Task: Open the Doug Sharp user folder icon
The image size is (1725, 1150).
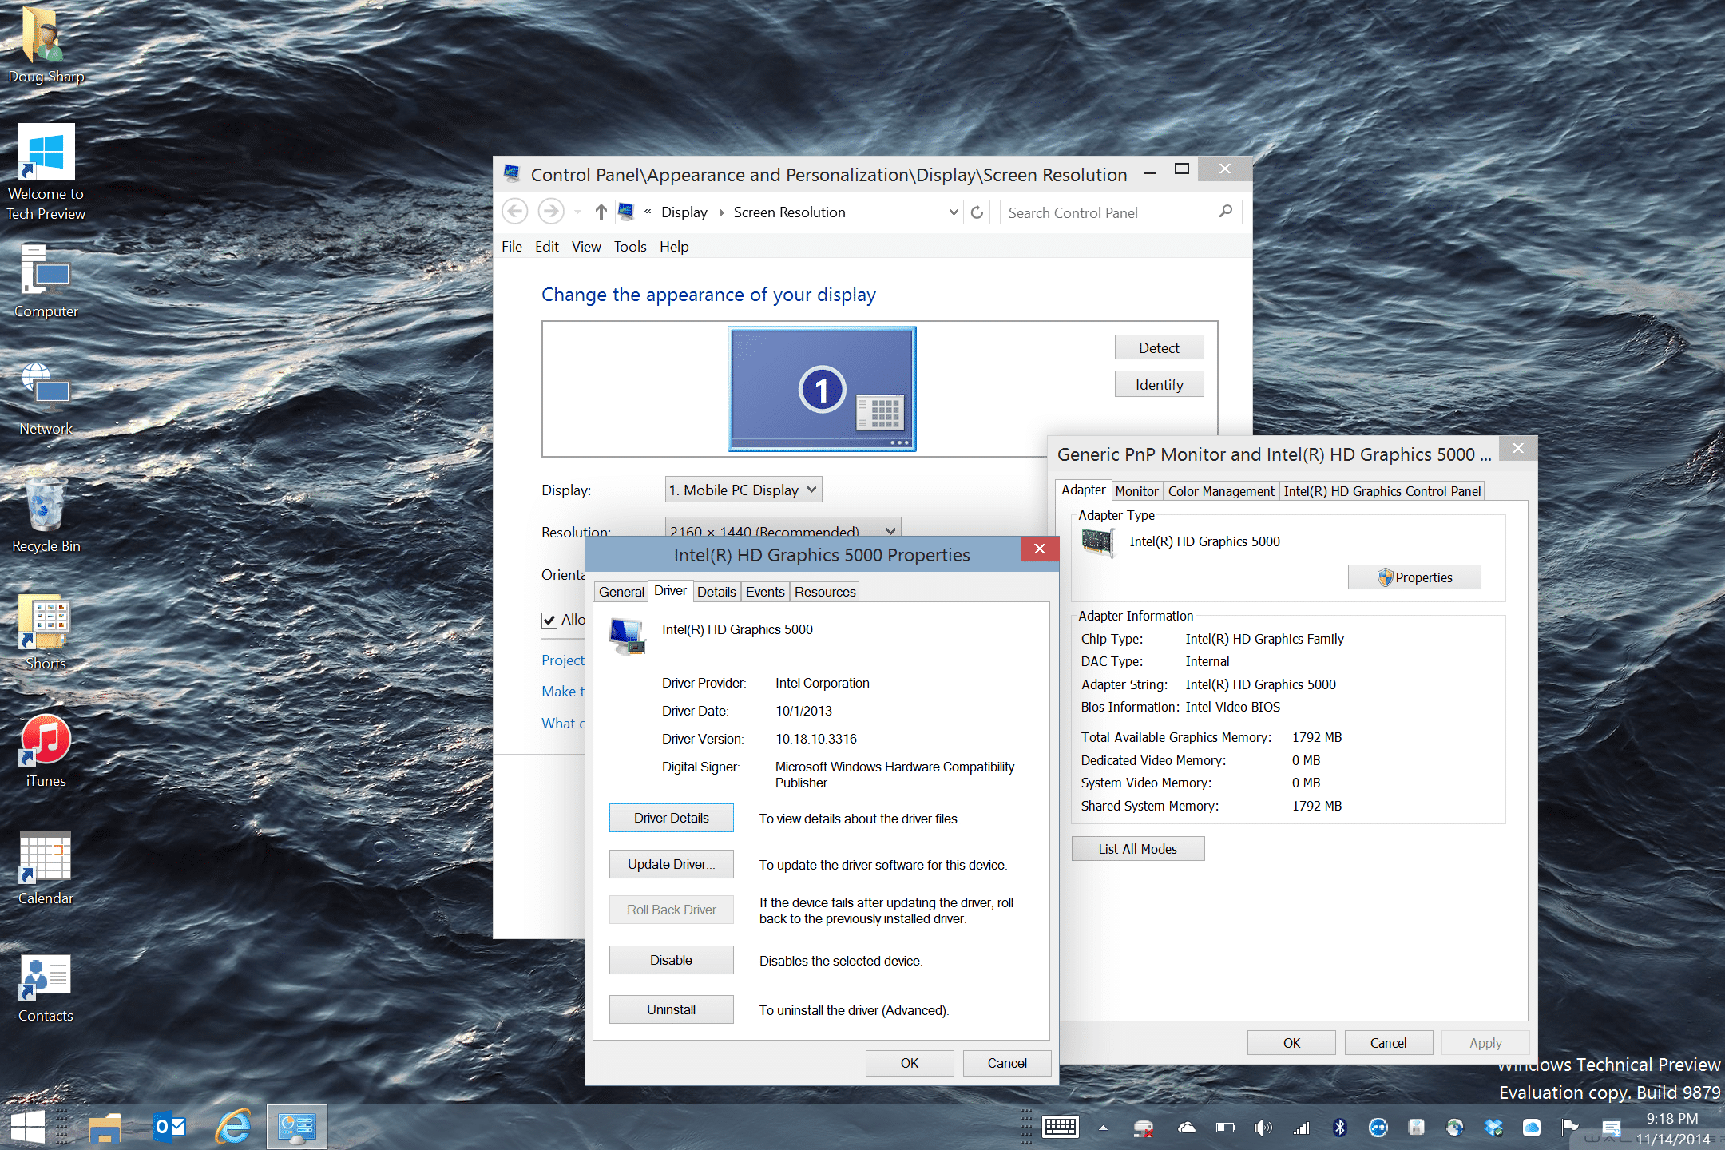Action: click(46, 44)
